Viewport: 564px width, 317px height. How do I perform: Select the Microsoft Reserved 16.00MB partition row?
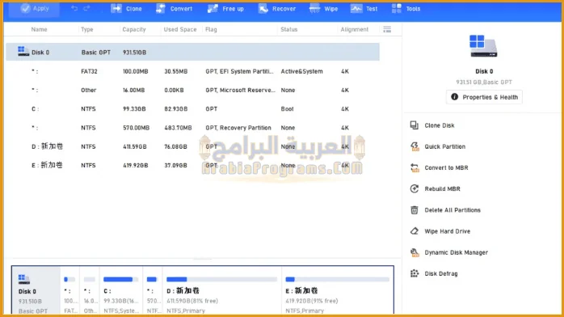[192, 90]
